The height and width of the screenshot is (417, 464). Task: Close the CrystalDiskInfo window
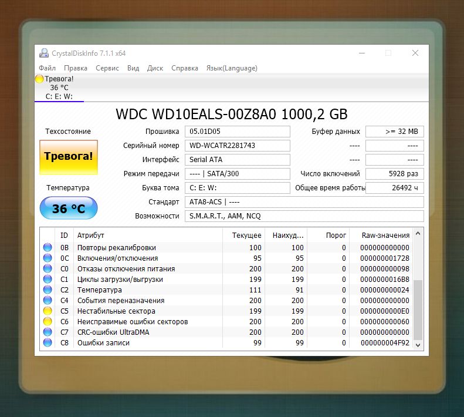tap(415, 53)
